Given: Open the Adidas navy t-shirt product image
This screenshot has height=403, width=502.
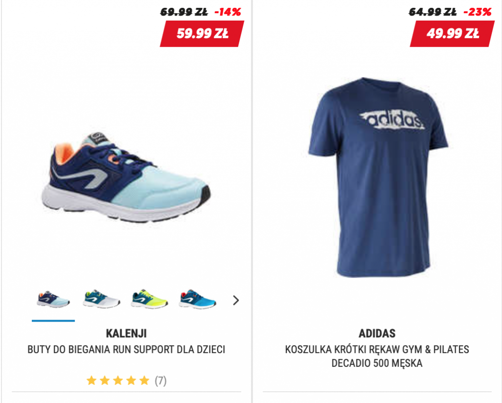Looking at the screenshot, I should click(x=378, y=177).
